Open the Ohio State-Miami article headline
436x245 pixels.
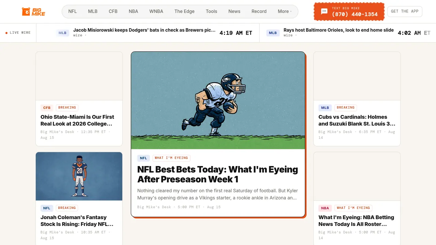click(x=77, y=120)
